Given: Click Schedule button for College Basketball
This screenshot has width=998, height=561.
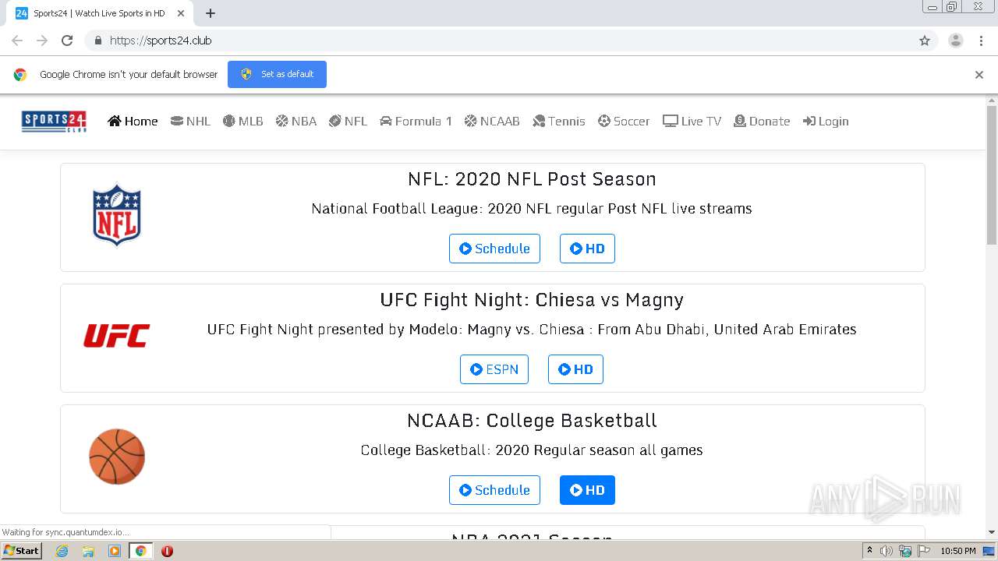Looking at the screenshot, I should (494, 490).
